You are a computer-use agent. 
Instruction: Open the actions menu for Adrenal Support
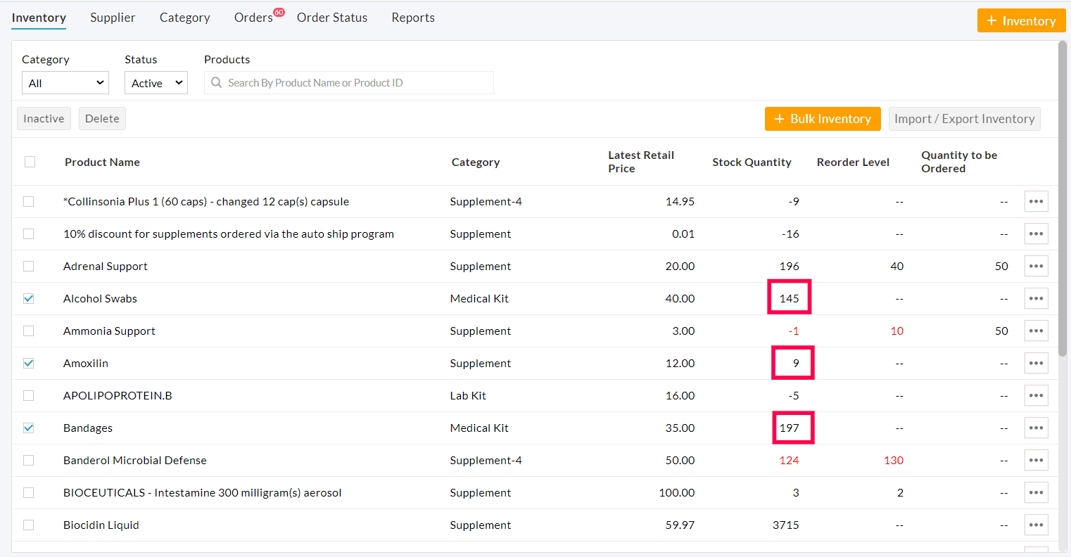(1036, 266)
